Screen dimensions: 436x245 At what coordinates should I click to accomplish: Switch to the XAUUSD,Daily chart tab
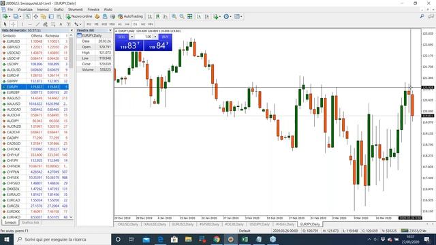[155, 224]
